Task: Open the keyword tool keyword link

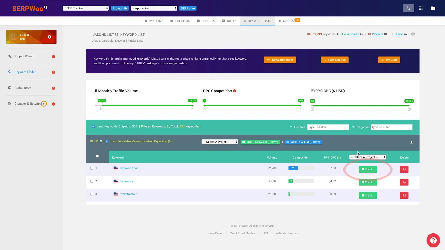Action: 129,168
